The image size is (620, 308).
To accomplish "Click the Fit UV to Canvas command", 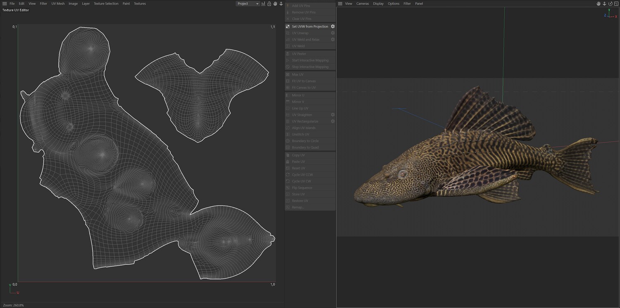I will [303, 81].
